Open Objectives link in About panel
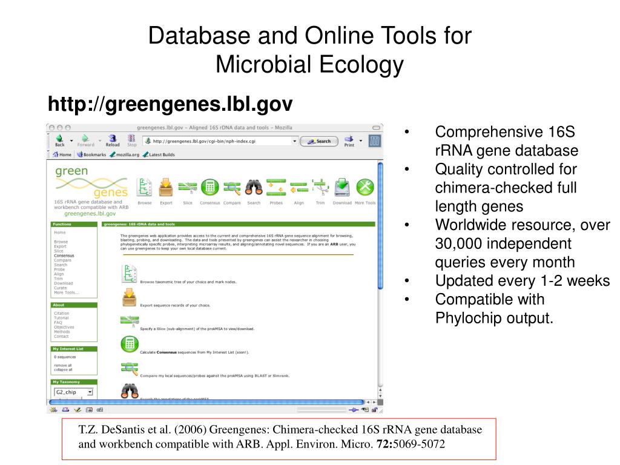620x465 pixels. coord(64,328)
